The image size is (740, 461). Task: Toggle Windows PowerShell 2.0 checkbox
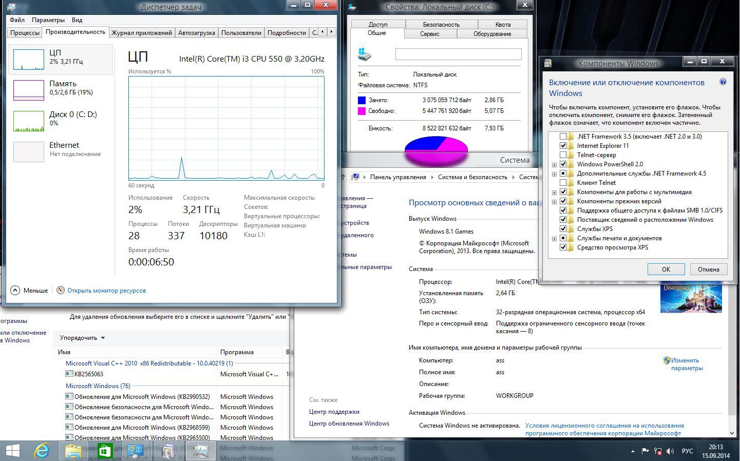(x=563, y=164)
